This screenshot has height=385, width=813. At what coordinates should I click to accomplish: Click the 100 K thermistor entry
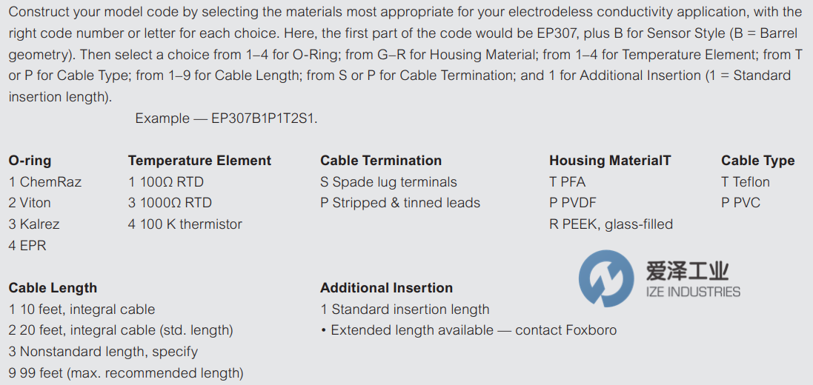click(185, 224)
